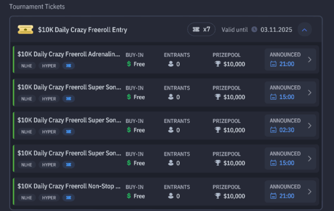334x211 pixels.
Task: Open the $10K Daily Crazy Freeroll Adrenaline title
Action: pos(69,54)
